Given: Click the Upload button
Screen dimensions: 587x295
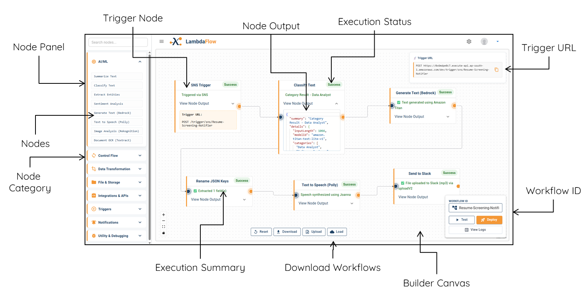Looking at the screenshot, I should 314,232.
